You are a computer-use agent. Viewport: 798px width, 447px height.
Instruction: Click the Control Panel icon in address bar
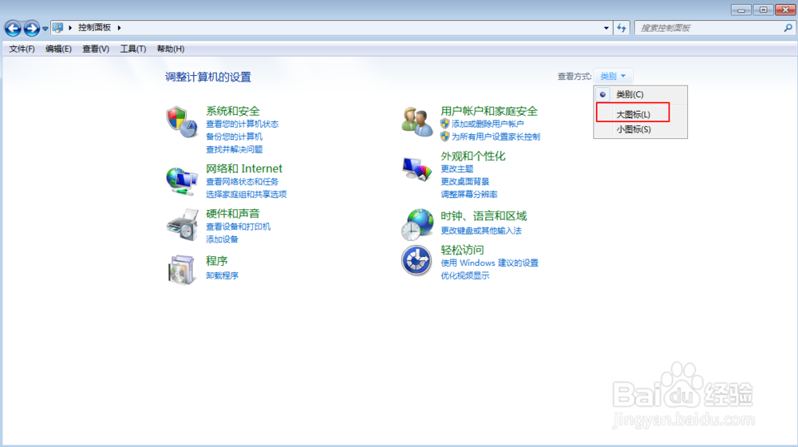tap(58, 27)
